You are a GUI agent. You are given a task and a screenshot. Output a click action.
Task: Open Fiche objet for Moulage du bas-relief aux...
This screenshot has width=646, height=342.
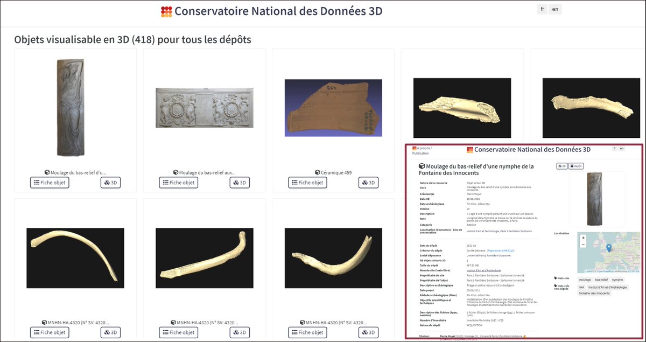coord(178,183)
